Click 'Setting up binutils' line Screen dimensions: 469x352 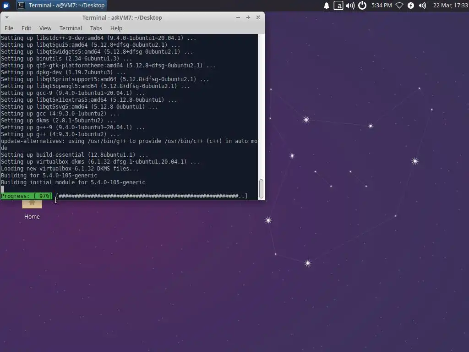(66, 58)
